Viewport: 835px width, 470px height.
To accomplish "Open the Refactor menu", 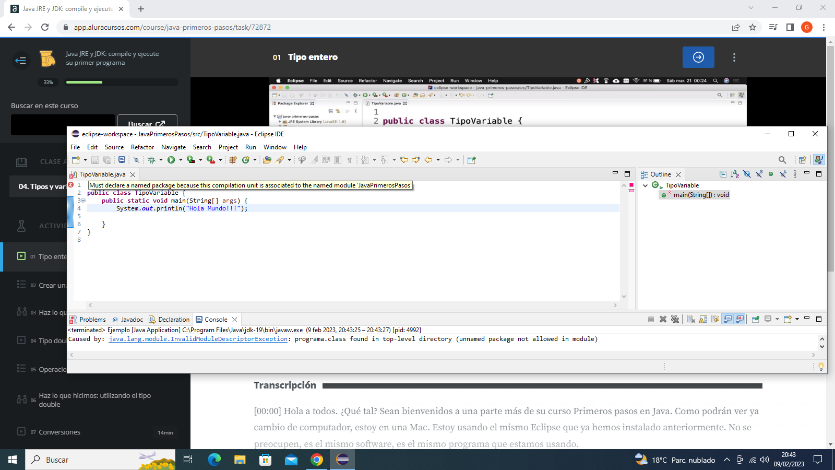I will pyautogui.click(x=142, y=147).
